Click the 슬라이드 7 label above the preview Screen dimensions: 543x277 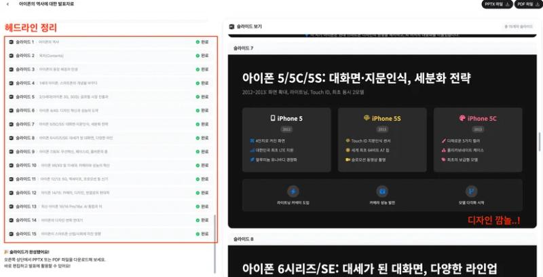tap(243, 48)
